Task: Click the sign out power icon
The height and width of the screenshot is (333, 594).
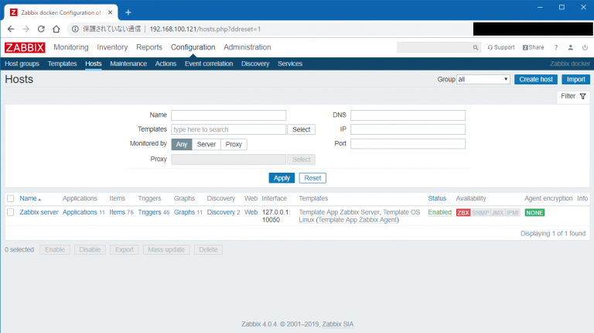Action: pyautogui.click(x=585, y=47)
